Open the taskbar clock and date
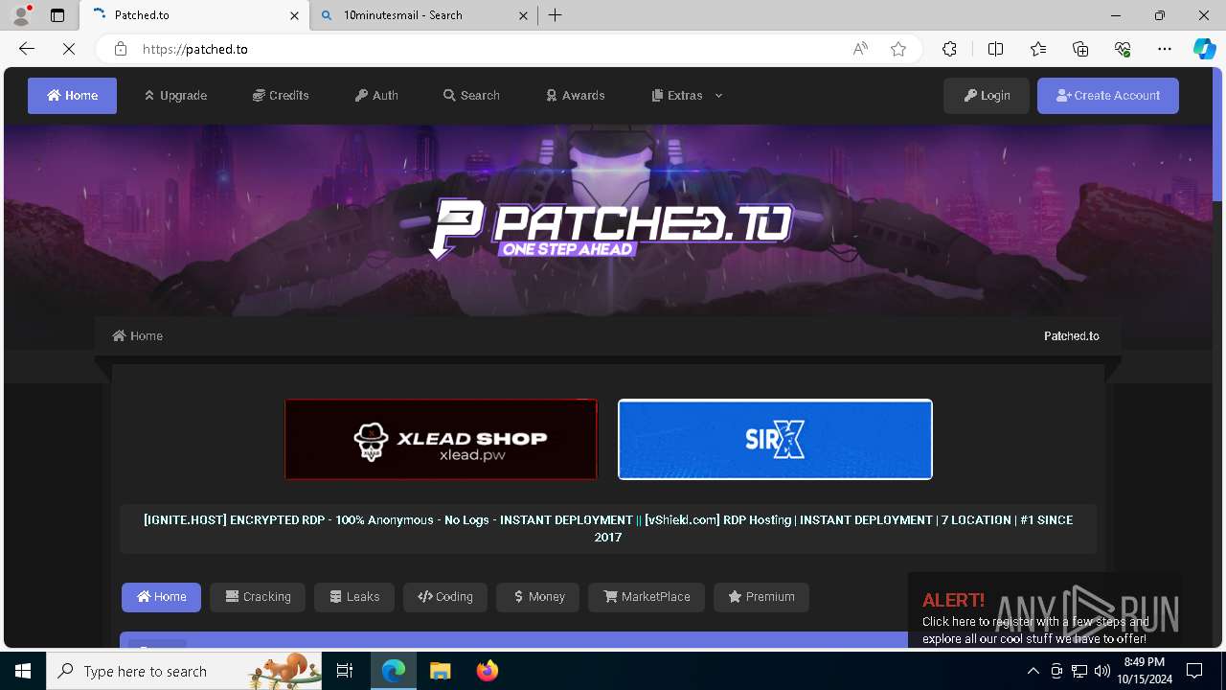Viewport: 1226px width, 690px height. click(x=1144, y=671)
